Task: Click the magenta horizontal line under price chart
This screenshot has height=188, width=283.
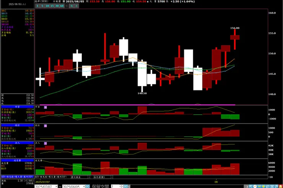Action: click(x=137, y=105)
